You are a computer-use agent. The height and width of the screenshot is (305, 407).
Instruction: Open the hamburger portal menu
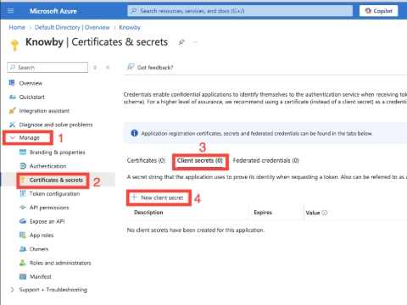(11, 11)
